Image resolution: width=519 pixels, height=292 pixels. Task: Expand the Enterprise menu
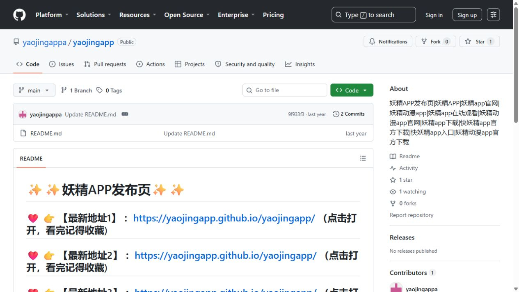[236, 15]
